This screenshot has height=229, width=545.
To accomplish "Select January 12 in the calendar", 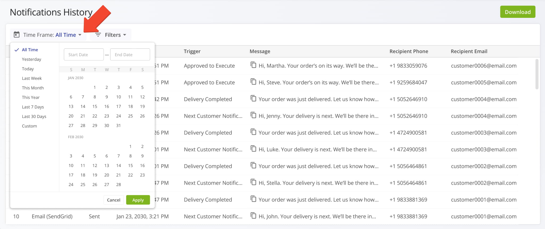I will pos(142,97).
